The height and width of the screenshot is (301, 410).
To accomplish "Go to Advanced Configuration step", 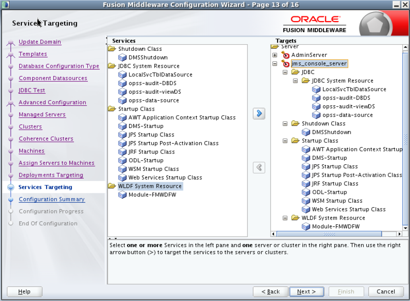I will click(52, 102).
